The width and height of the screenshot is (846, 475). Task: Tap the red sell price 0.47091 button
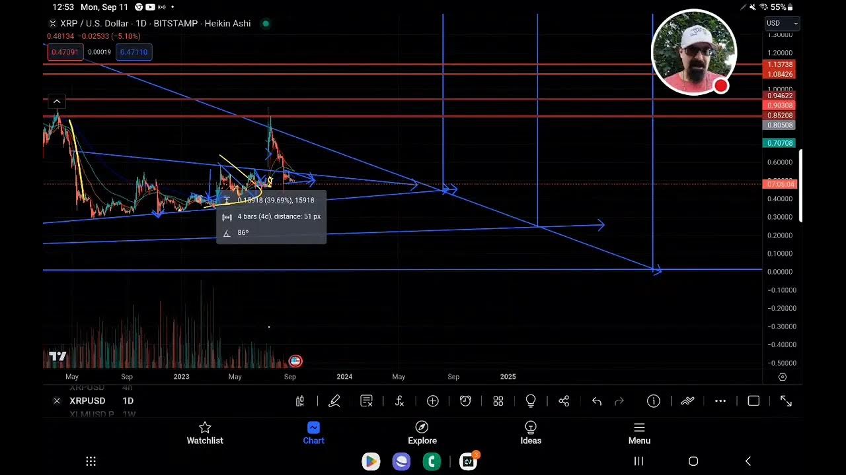[x=65, y=52]
